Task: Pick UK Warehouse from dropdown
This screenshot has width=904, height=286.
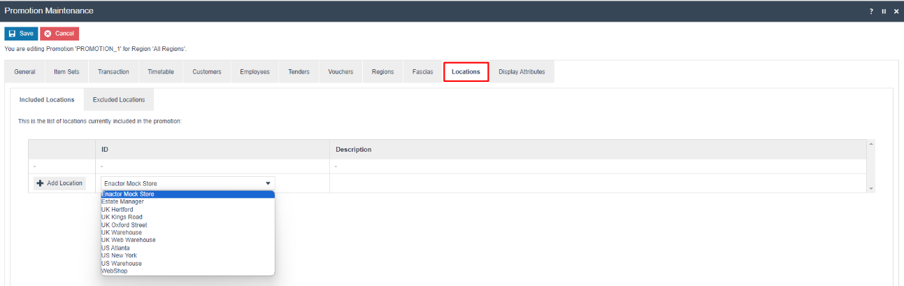Action: [187, 232]
